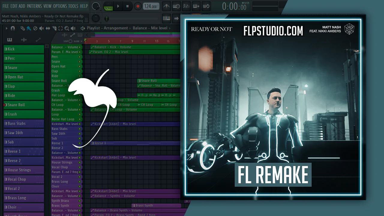Select the Select marquee tool

coord(61,28)
